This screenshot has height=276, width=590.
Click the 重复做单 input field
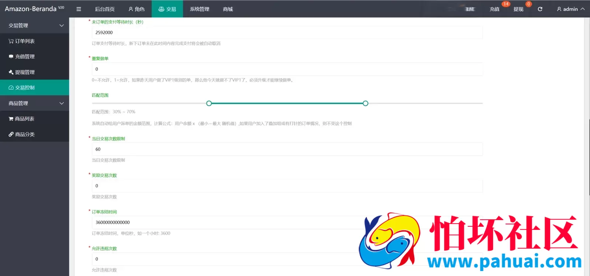(287, 69)
